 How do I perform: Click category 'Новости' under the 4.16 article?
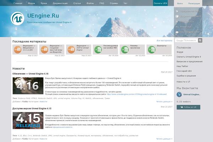pyautogui.click(x=43, y=102)
